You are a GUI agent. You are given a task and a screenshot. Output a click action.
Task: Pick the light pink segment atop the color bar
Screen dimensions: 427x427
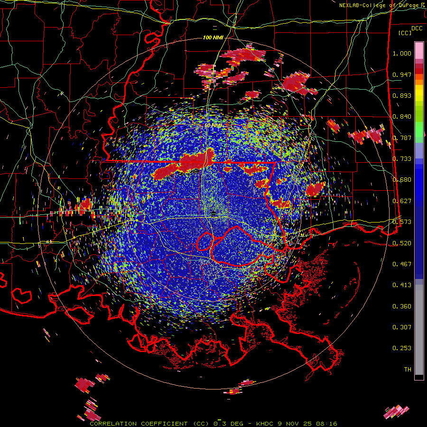419,51
